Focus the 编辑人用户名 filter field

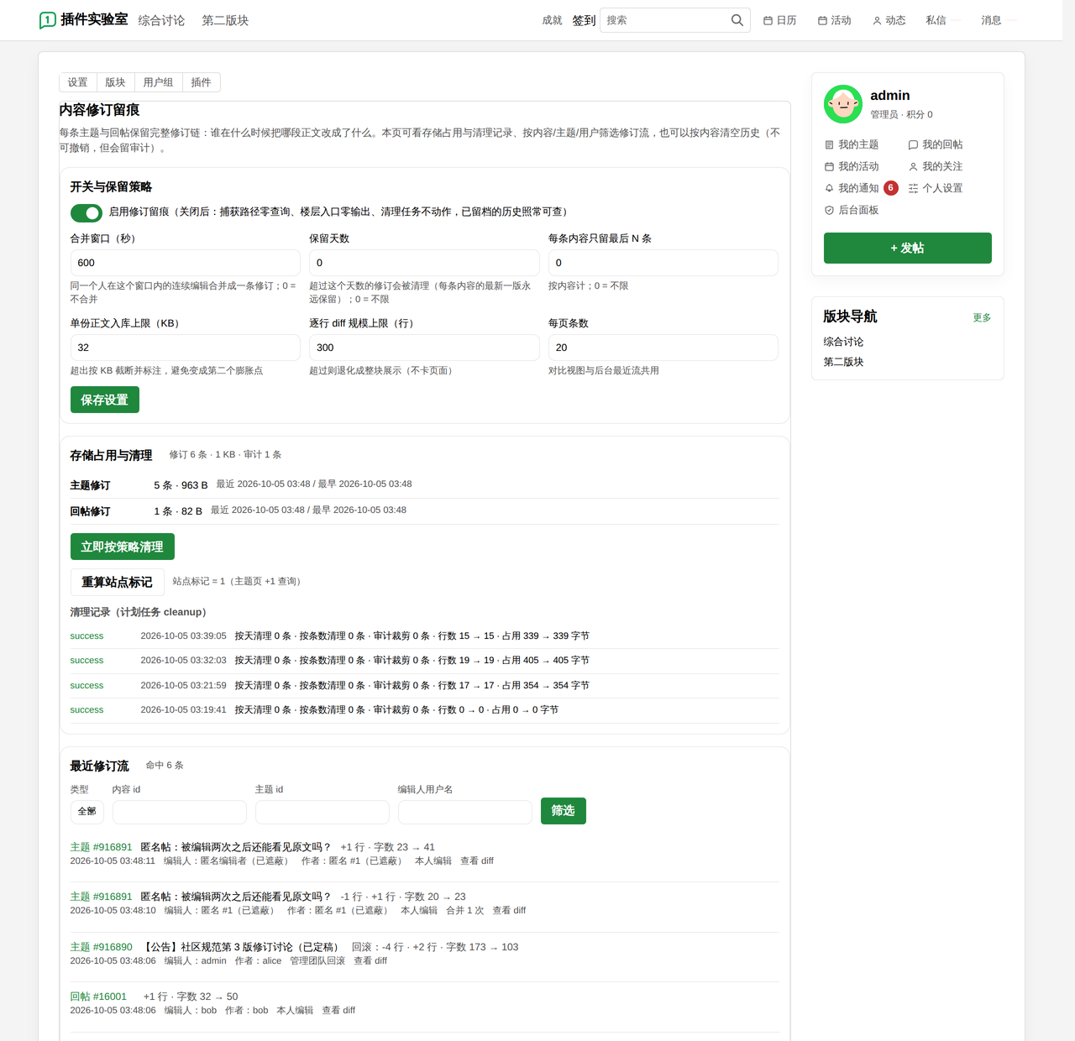point(465,812)
